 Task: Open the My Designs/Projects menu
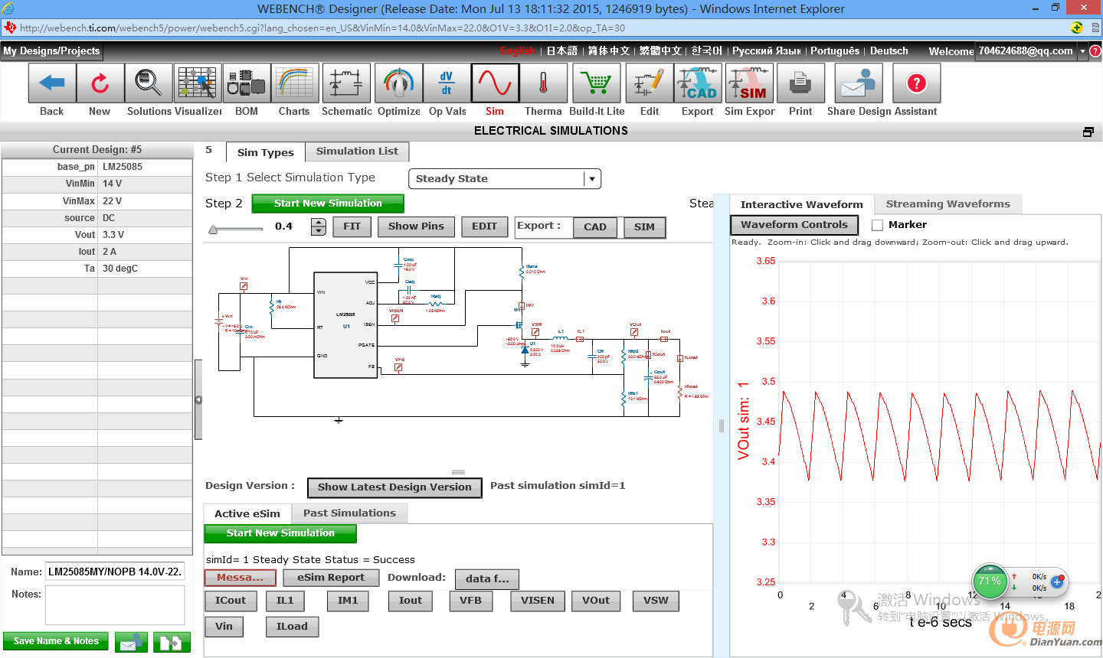coord(51,51)
